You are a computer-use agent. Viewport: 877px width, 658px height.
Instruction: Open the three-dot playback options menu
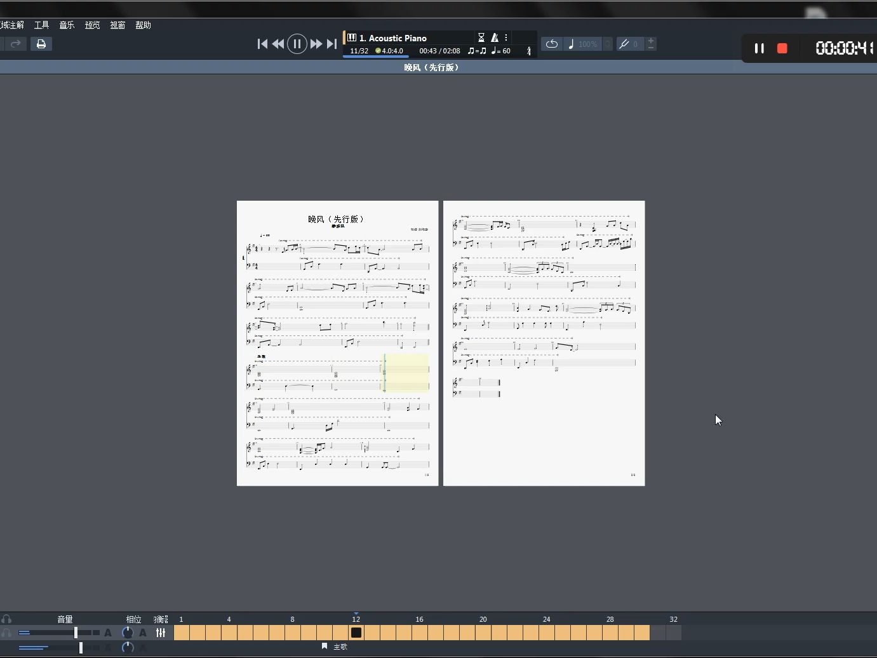click(x=506, y=37)
